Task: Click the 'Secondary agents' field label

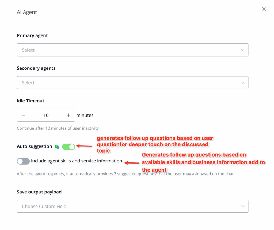Action: [x=36, y=68]
